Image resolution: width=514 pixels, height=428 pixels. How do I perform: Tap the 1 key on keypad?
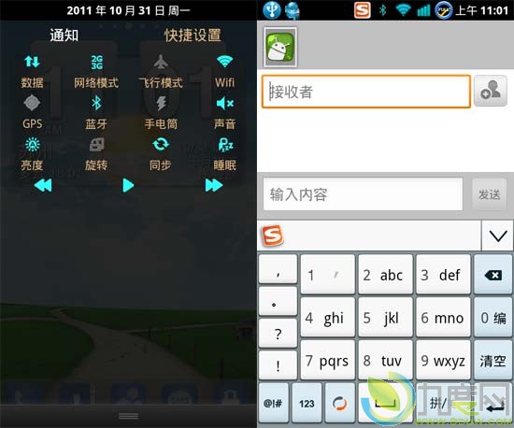[327, 275]
